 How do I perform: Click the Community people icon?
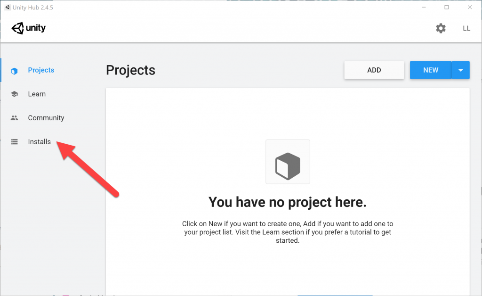coord(14,118)
